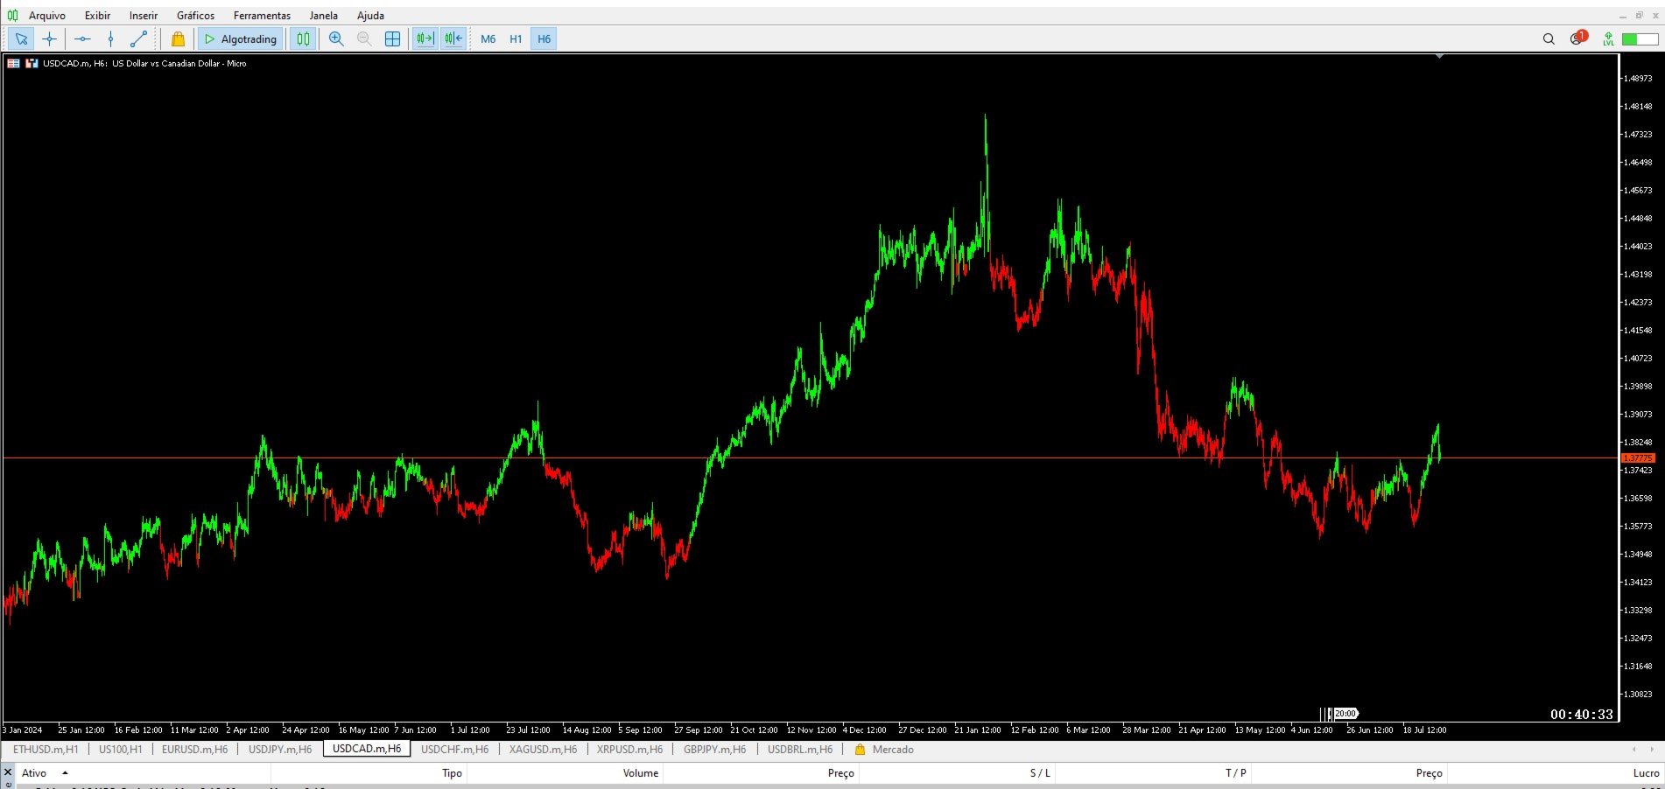
Task: Open the Gráficos menu
Action: (x=195, y=15)
